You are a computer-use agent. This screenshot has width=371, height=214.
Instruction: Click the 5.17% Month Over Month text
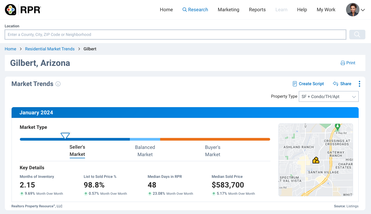(236, 194)
